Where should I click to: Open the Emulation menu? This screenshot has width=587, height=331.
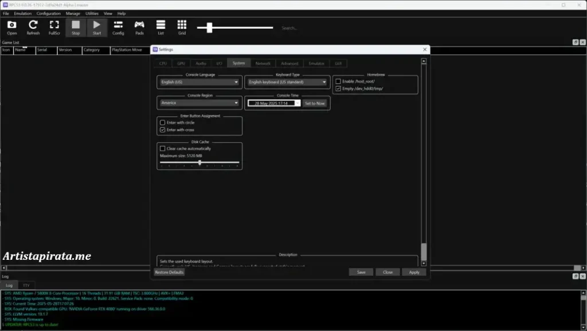tap(24, 13)
